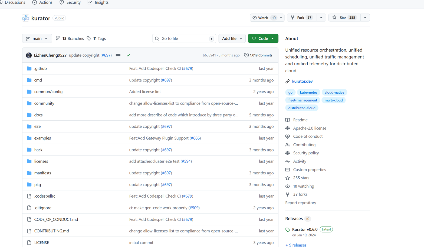Open commit hash b633941
This screenshot has width=424, height=247.
(x=209, y=55)
